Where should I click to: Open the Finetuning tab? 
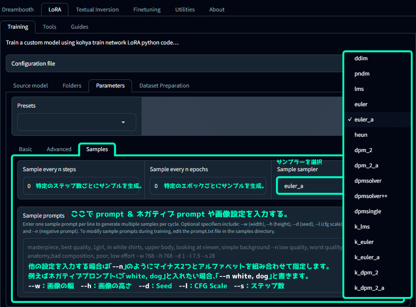(147, 10)
